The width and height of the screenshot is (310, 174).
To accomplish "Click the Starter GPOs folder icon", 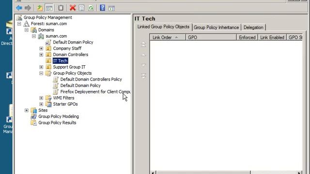I will click(x=48, y=104).
